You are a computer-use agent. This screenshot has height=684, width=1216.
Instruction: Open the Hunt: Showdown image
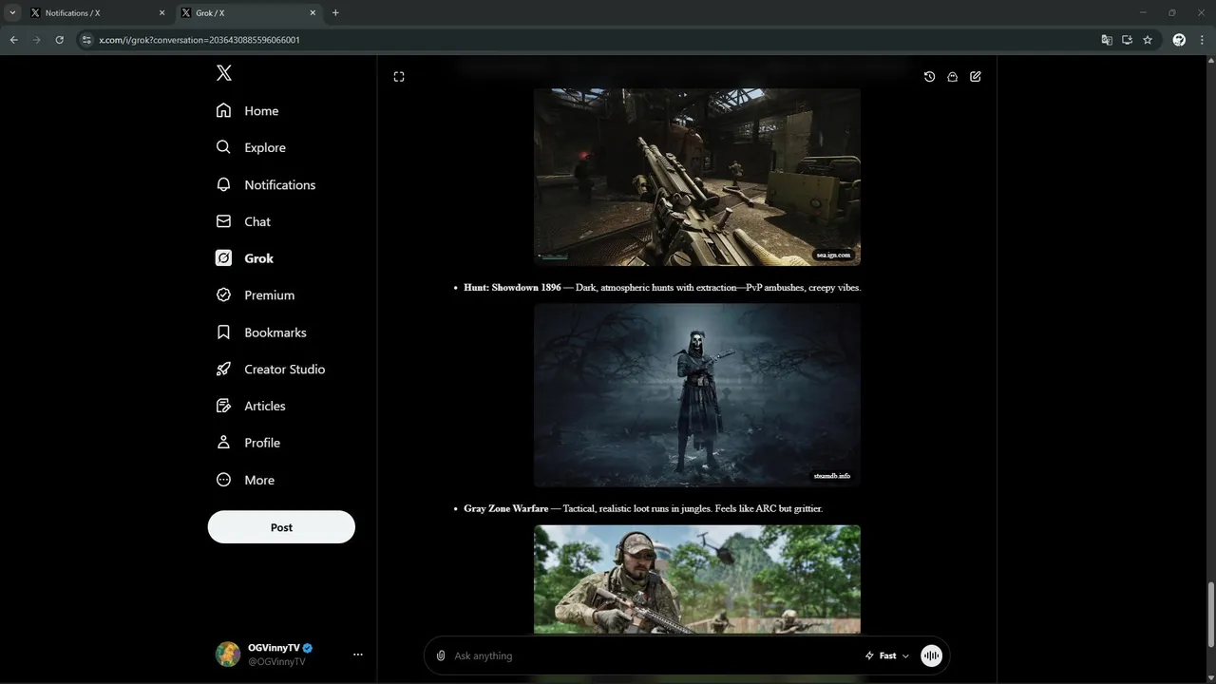696,395
